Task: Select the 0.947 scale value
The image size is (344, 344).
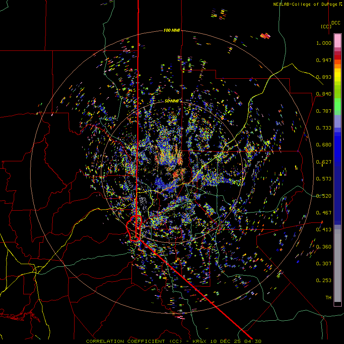Action: tap(324, 60)
